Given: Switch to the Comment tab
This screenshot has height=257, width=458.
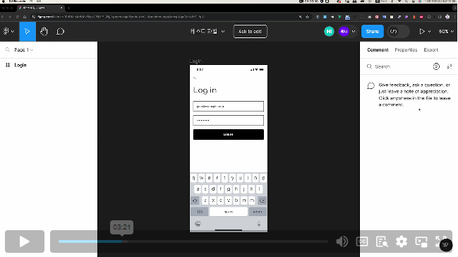Looking at the screenshot, I should (378, 50).
